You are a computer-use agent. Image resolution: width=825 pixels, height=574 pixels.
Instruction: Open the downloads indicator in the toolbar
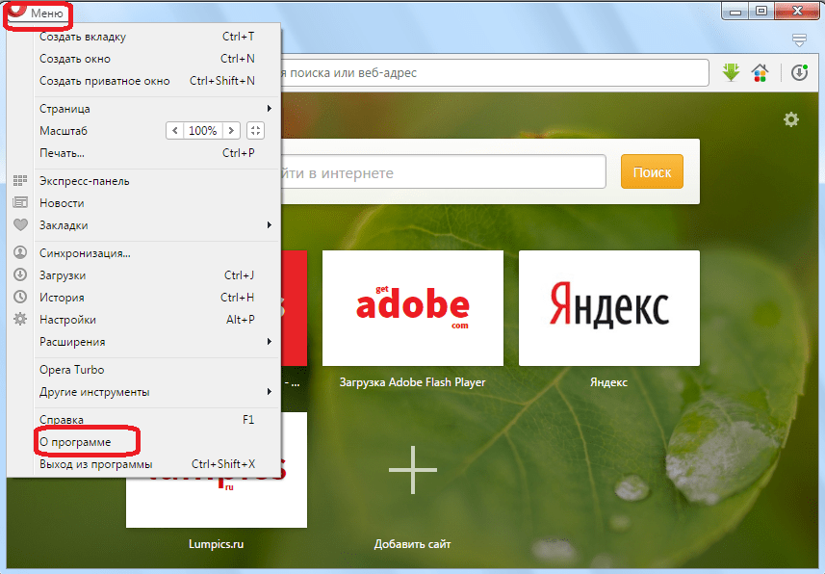pyautogui.click(x=799, y=73)
